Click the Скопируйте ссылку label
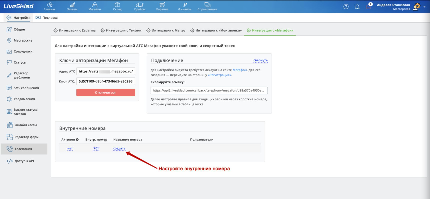This screenshot has height=199, width=430. tap(167, 82)
